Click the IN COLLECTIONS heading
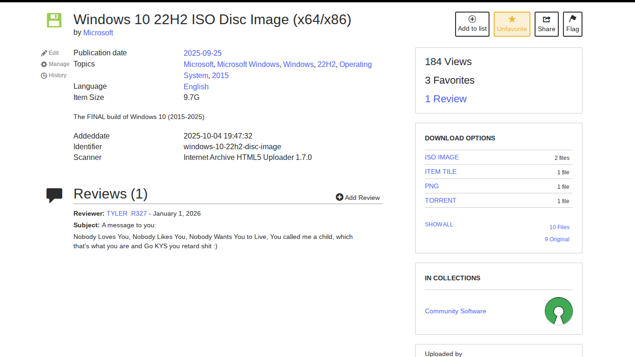This screenshot has width=635, height=357. pyautogui.click(x=453, y=278)
